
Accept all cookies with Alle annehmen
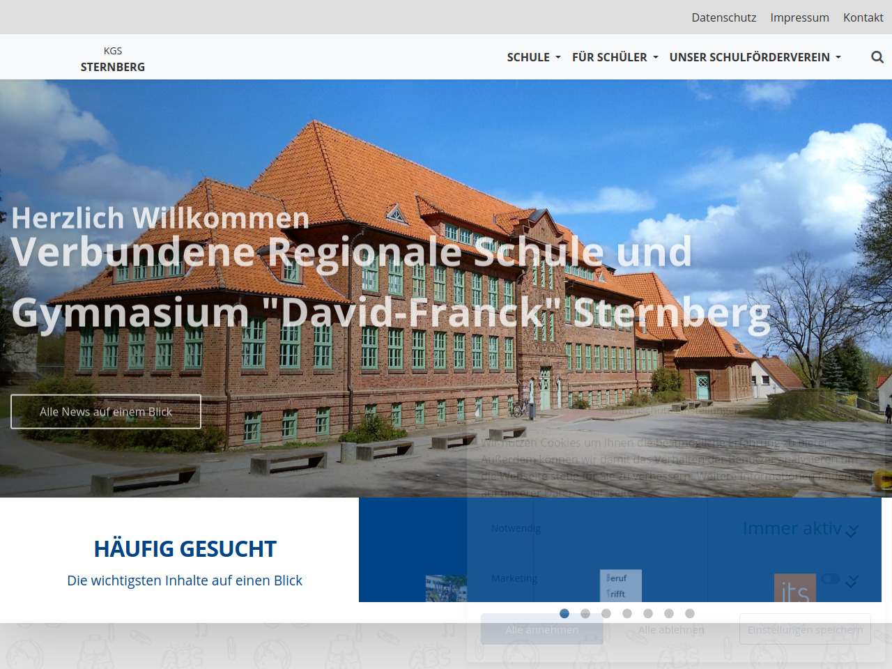[542, 629]
